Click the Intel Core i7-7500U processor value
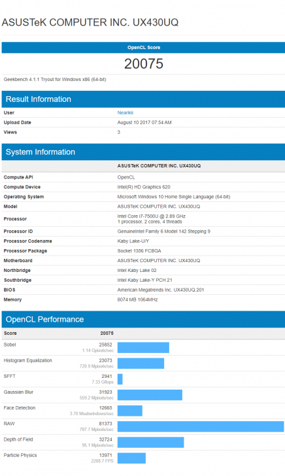The height and width of the screenshot is (476, 285). [152, 216]
